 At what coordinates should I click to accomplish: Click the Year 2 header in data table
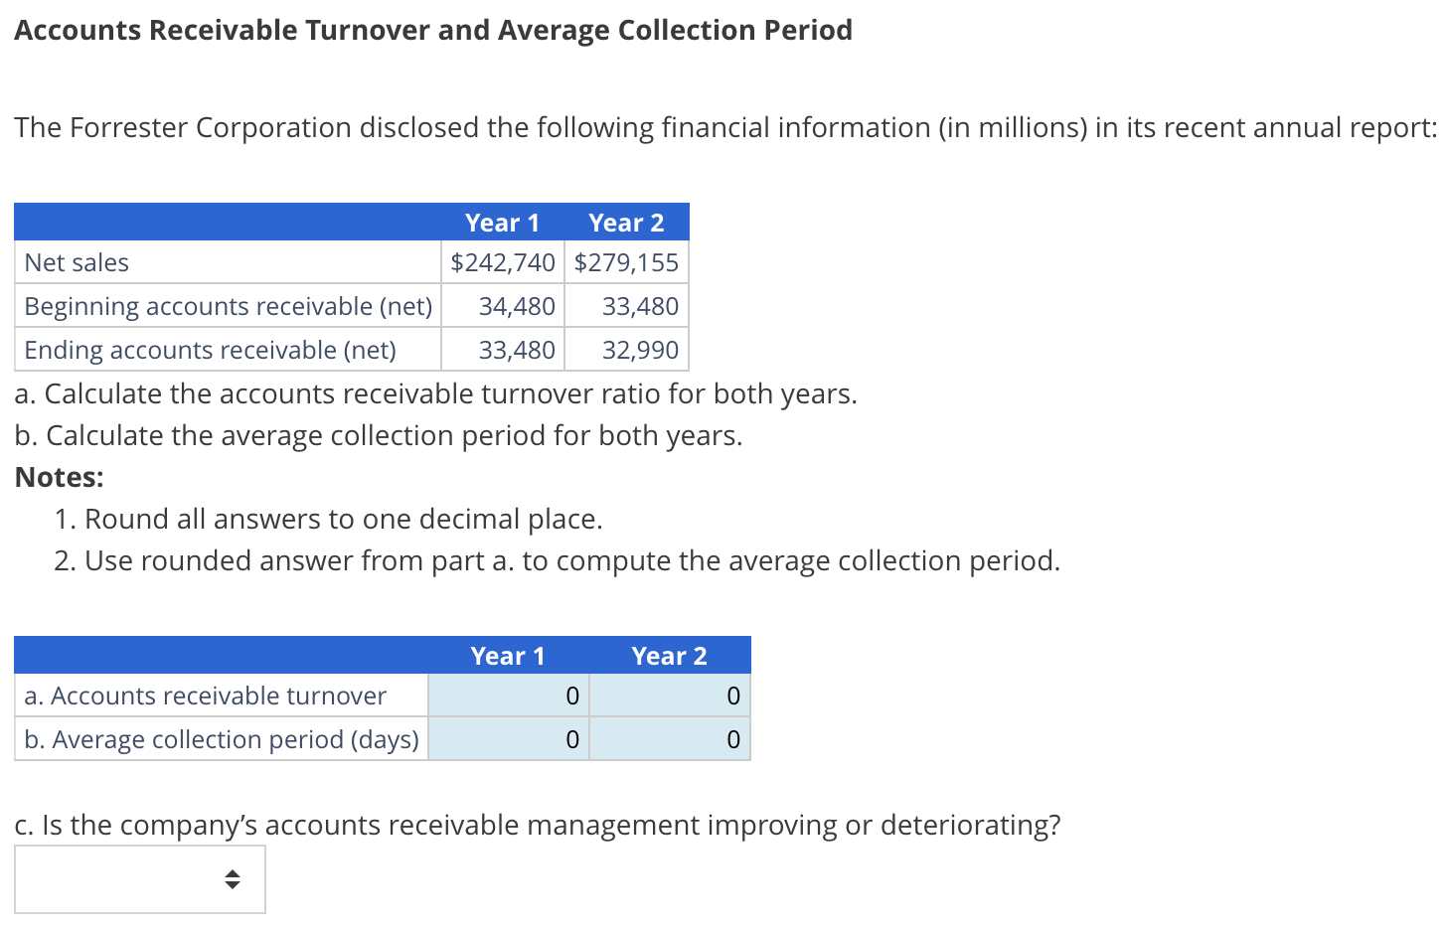click(625, 223)
